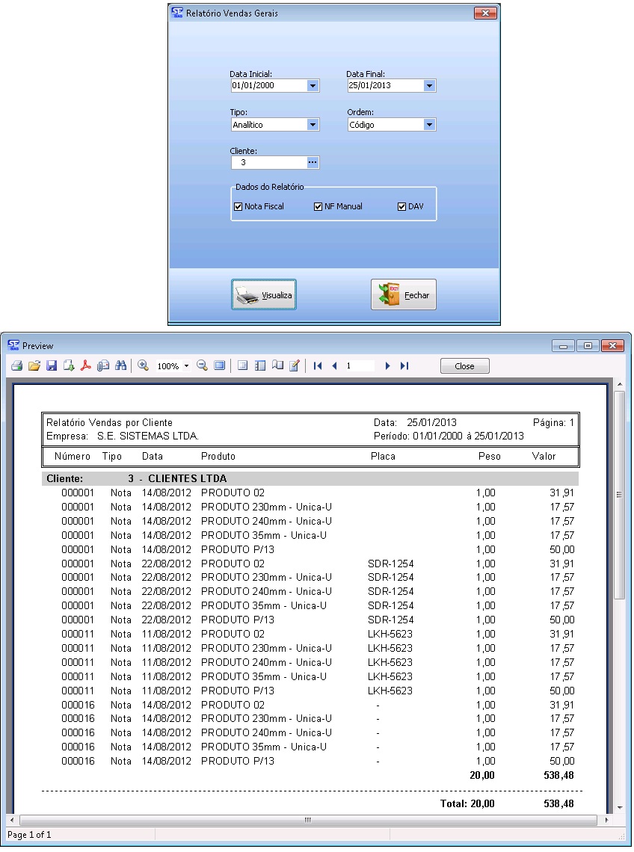Click the Cliente lookup ellipsis button
This screenshot has height=852, width=634.
coord(313,162)
